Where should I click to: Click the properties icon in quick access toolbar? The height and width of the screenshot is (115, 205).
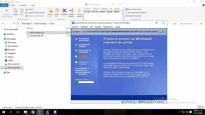coord(6,2)
